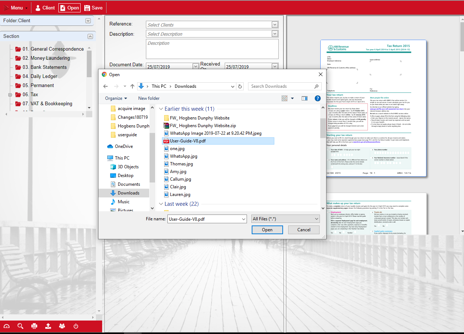Image resolution: width=464 pixels, height=334 pixels.
Task: Select one.jpg file
Action: [x=174, y=149]
